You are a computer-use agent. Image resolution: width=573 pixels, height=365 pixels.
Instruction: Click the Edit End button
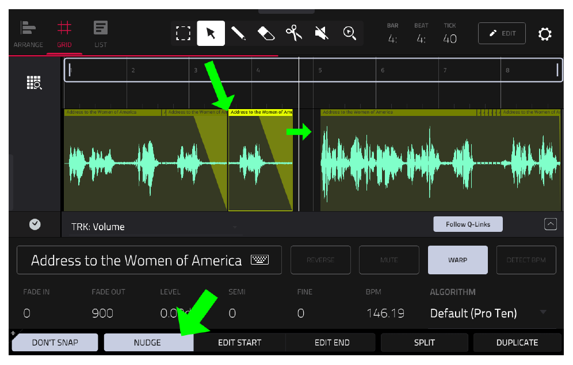(332, 343)
